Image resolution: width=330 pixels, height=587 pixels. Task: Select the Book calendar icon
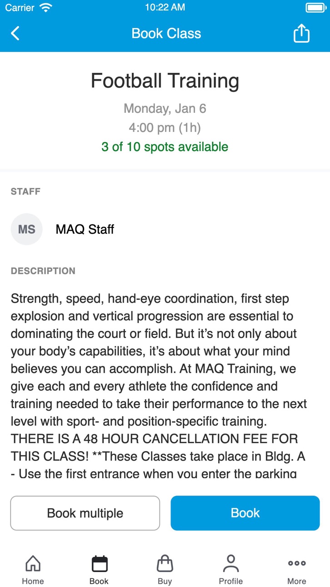tap(99, 563)
